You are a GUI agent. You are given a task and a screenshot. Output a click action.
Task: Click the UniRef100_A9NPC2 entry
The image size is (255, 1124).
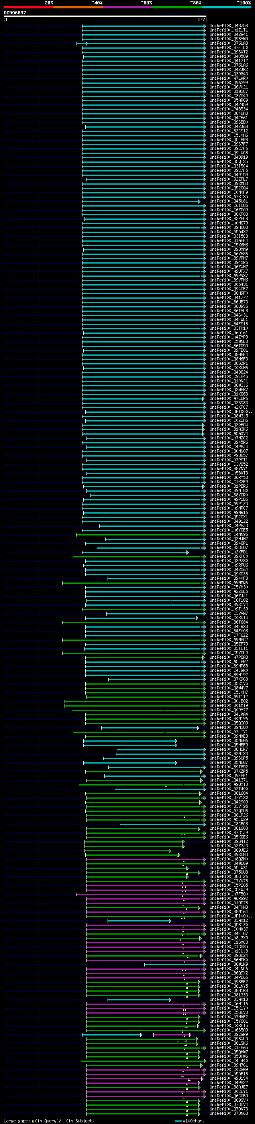[229, 640]
